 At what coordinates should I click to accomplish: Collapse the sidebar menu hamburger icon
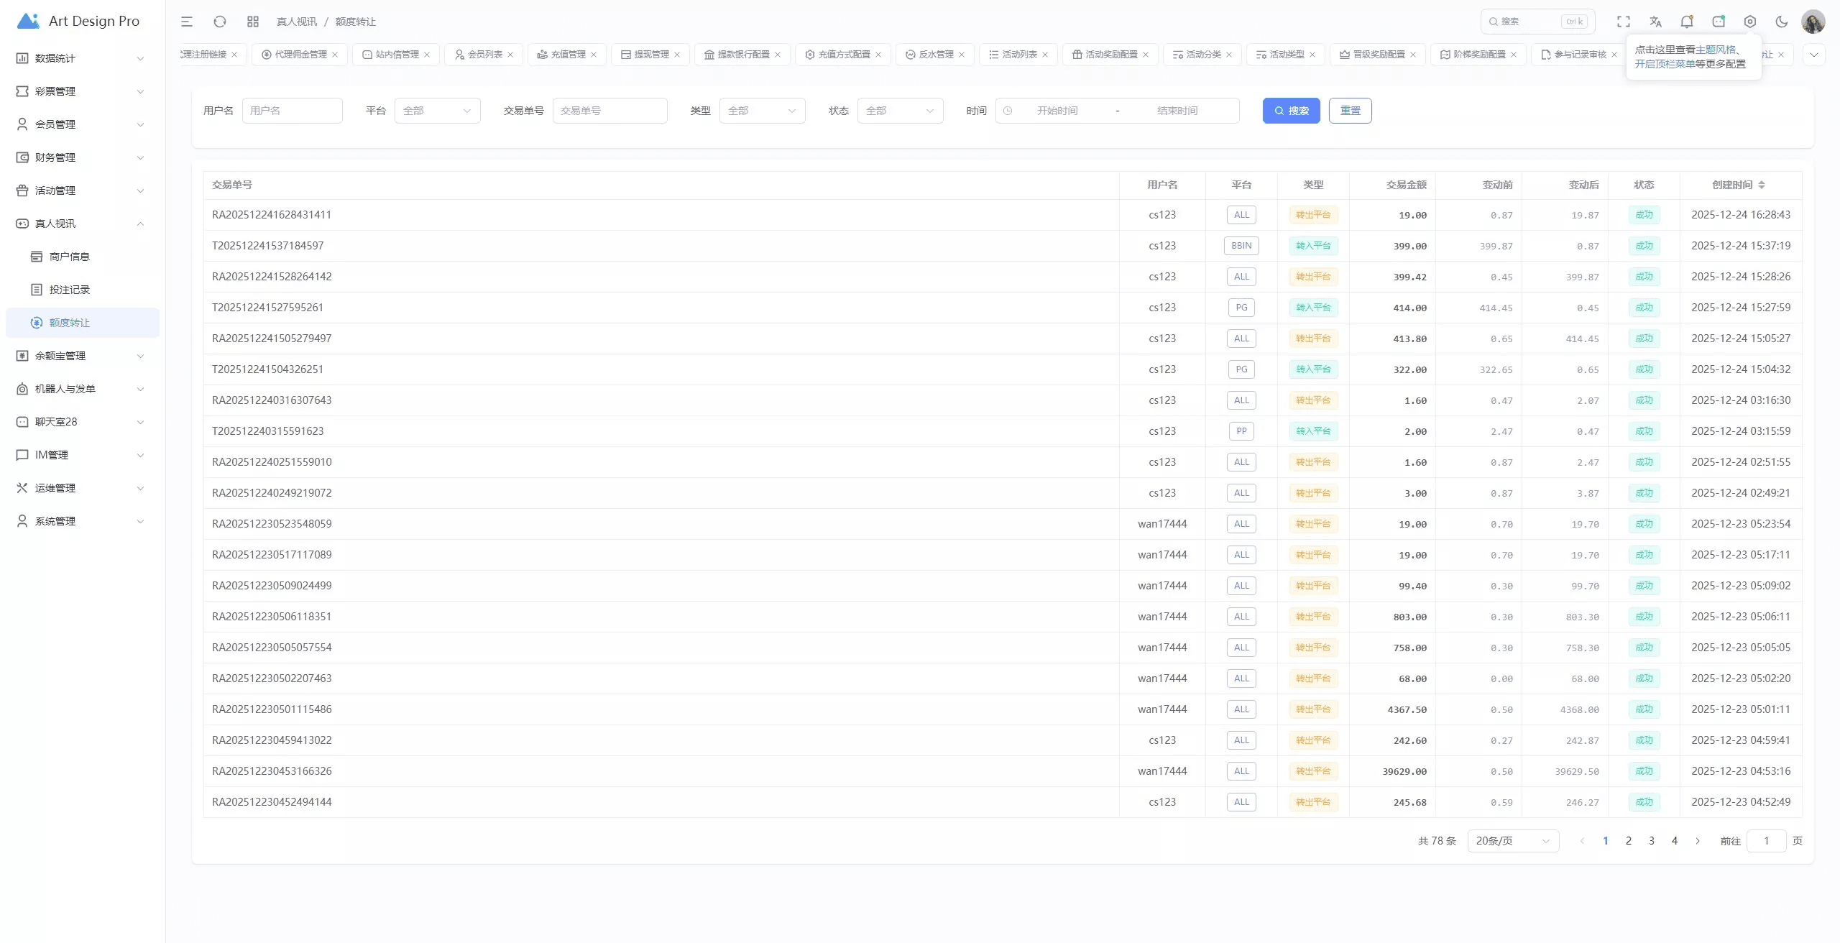(187, 22)
